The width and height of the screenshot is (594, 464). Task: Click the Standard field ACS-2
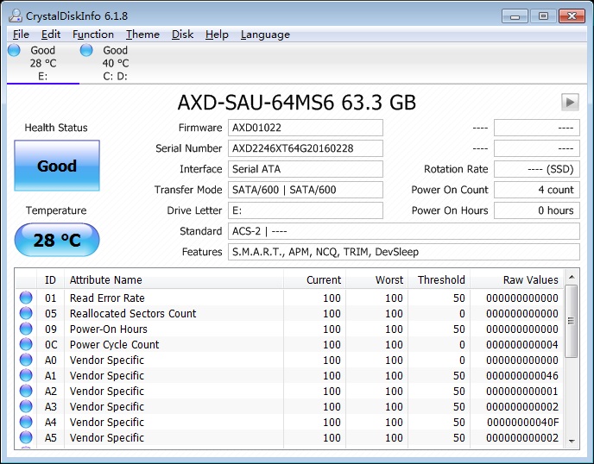point(404,231)
